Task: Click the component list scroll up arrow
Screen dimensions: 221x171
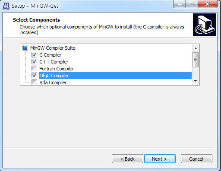Action: coord(196,48)
